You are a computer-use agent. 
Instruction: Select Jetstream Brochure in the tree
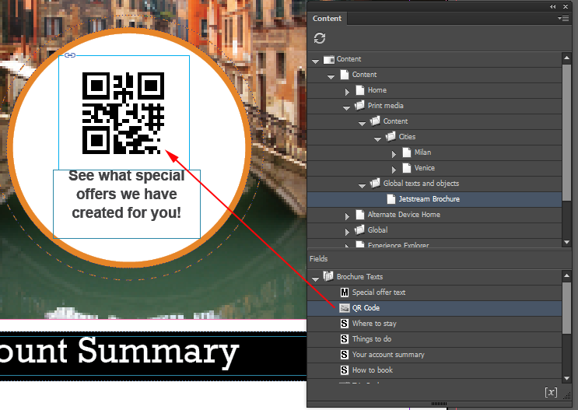[x=434, y=198]
